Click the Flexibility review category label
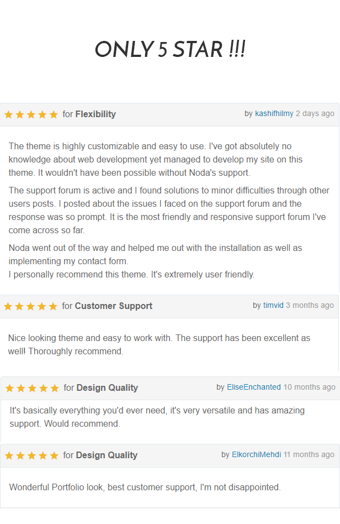Viewport: 340px width, 524px height. pyautogui.click(x=95, y=114)
